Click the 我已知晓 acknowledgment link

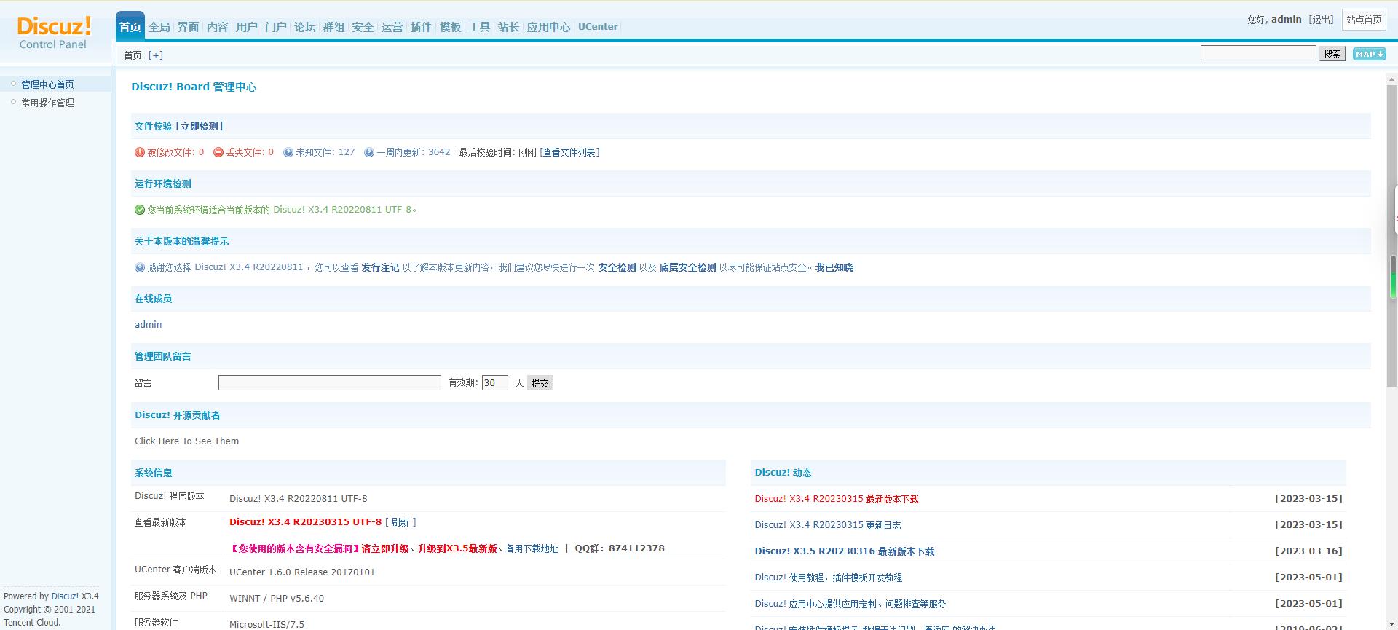point(834,267)
